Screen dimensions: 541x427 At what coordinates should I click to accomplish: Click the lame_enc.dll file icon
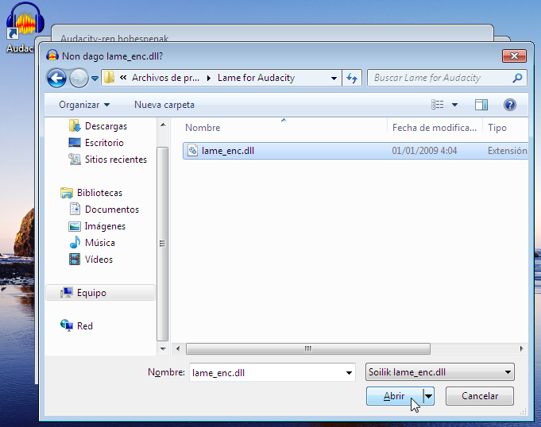192,151
